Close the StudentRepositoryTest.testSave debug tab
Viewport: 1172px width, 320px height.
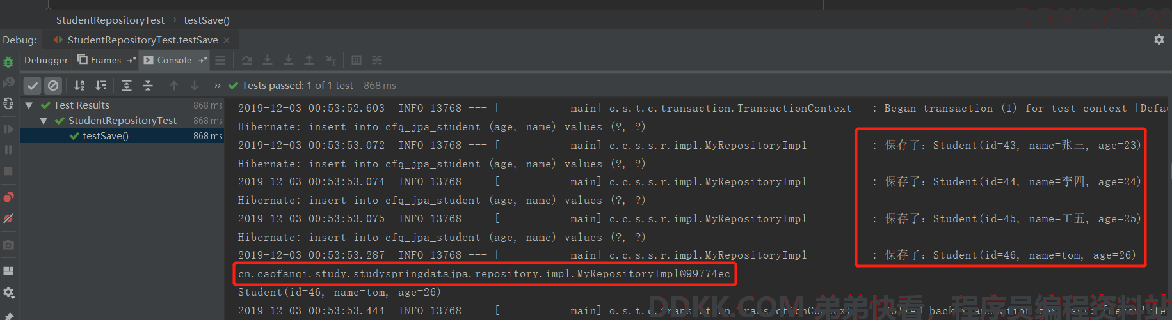[227, 40]
